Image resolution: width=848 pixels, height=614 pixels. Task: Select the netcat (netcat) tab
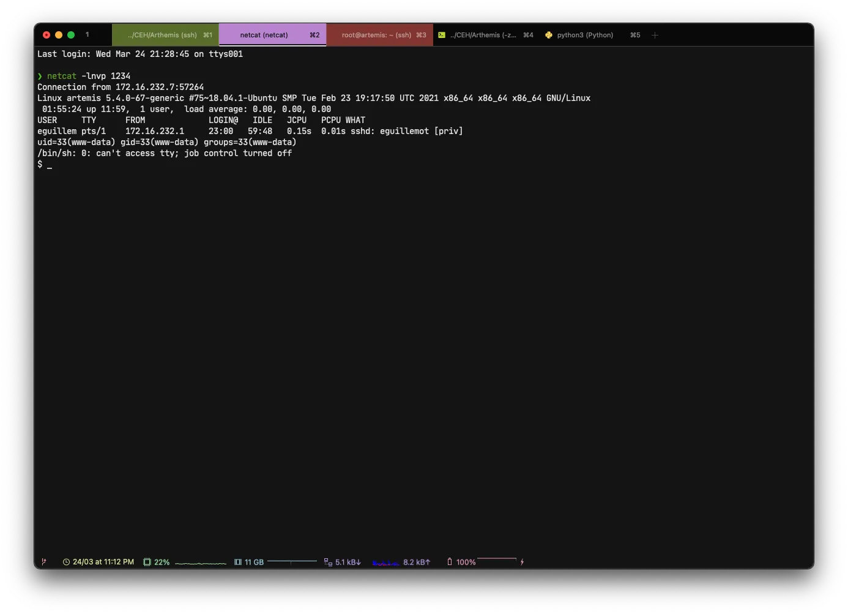[272, 35]
